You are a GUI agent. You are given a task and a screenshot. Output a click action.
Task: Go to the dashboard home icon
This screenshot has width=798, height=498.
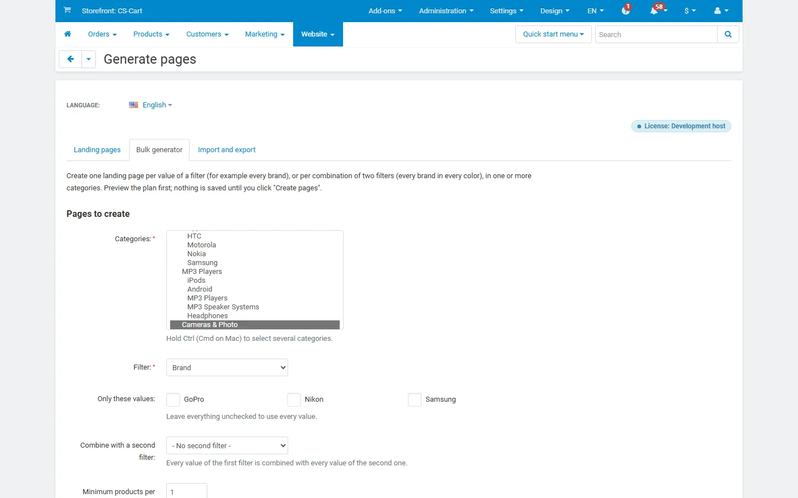68,34
